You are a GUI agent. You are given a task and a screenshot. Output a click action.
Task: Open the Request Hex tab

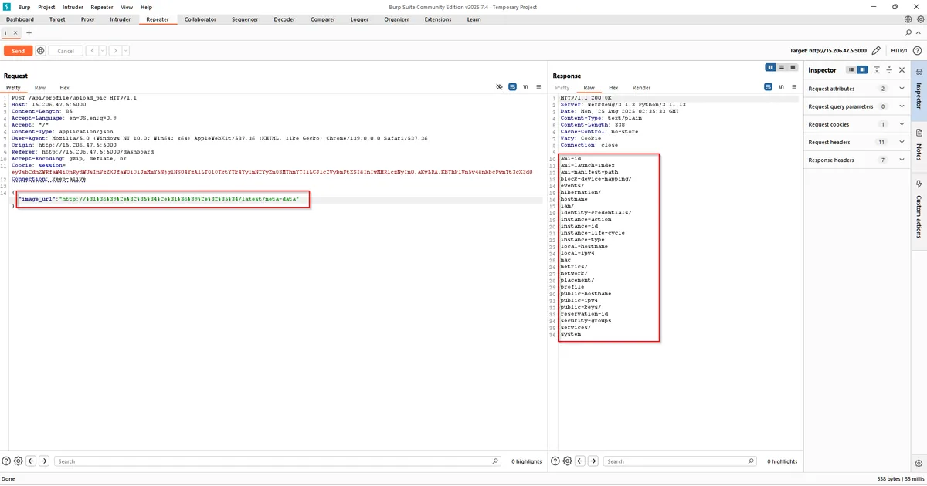64,88
